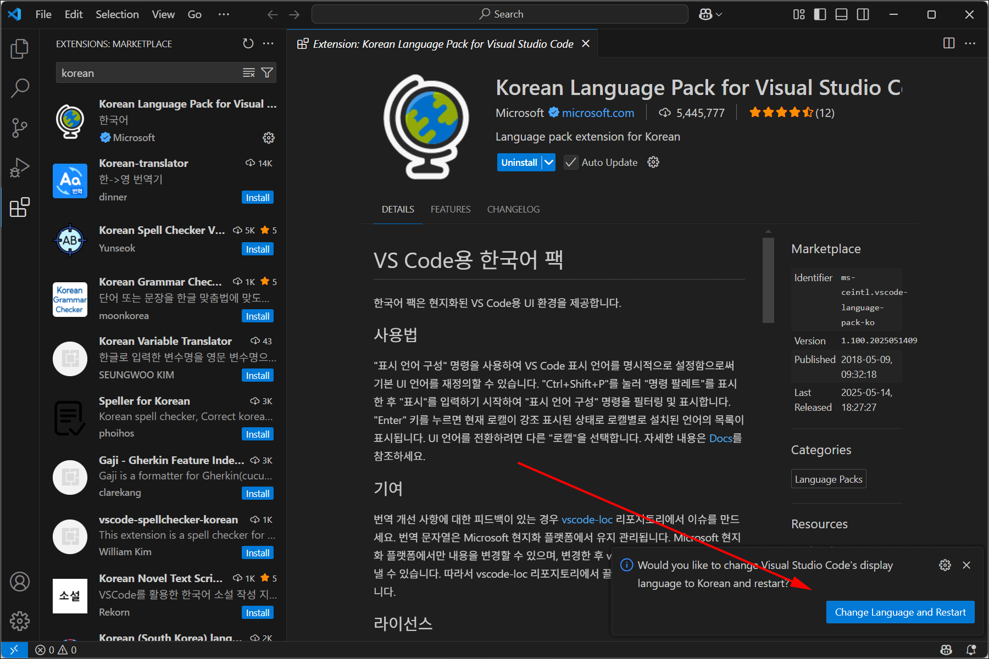Open the notifications bell in status bar
The width and height of the screenshot is (989, 659).
pos(971,650)
